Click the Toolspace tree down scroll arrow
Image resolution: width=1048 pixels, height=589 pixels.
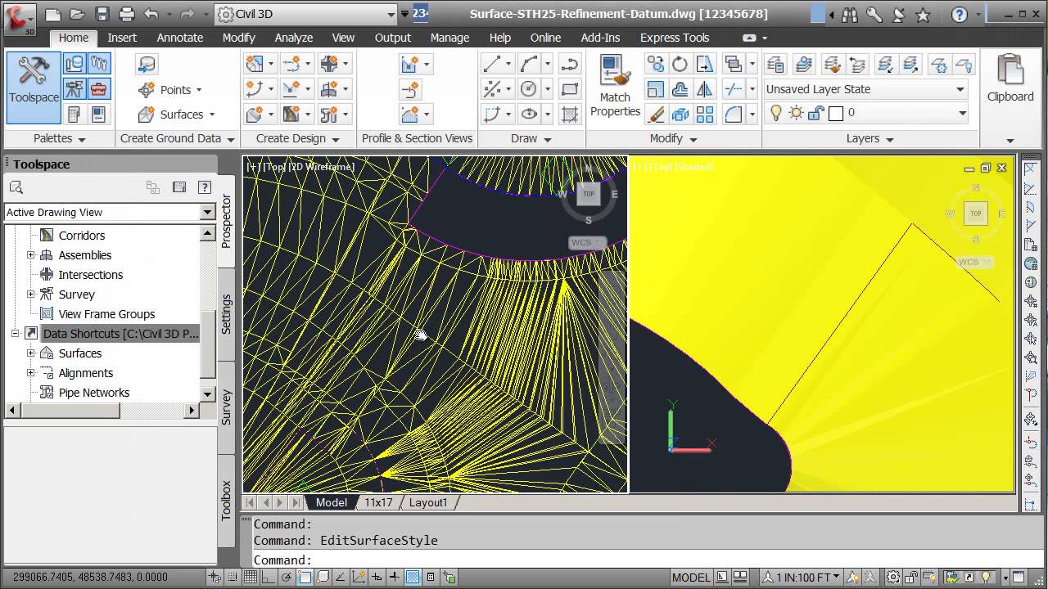(208, 394)
